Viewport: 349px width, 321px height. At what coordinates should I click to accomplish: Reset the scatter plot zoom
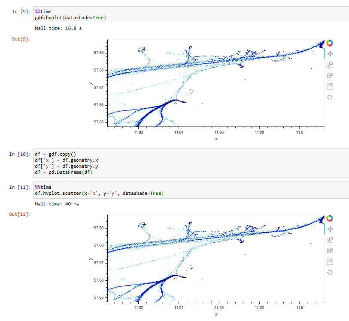330,272
